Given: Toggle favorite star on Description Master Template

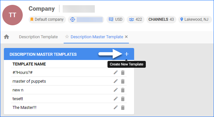Looking at the screenshot, I should 67,37.
